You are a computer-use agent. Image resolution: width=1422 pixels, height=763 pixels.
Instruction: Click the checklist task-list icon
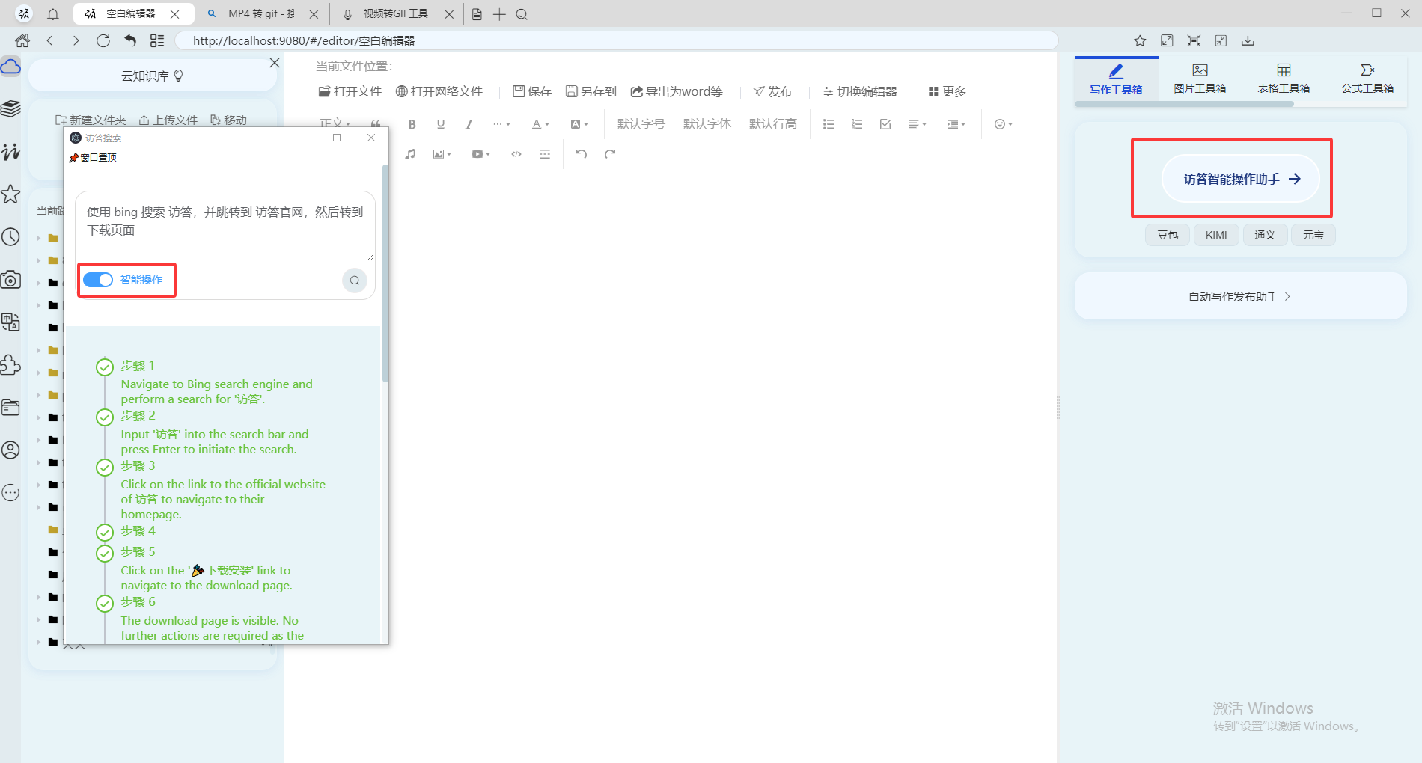(x=885, y=124)
